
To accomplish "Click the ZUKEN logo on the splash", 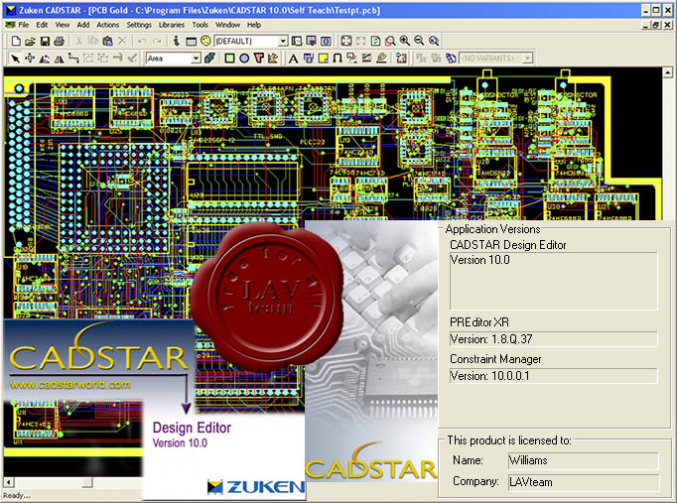I will pos(256,486).
